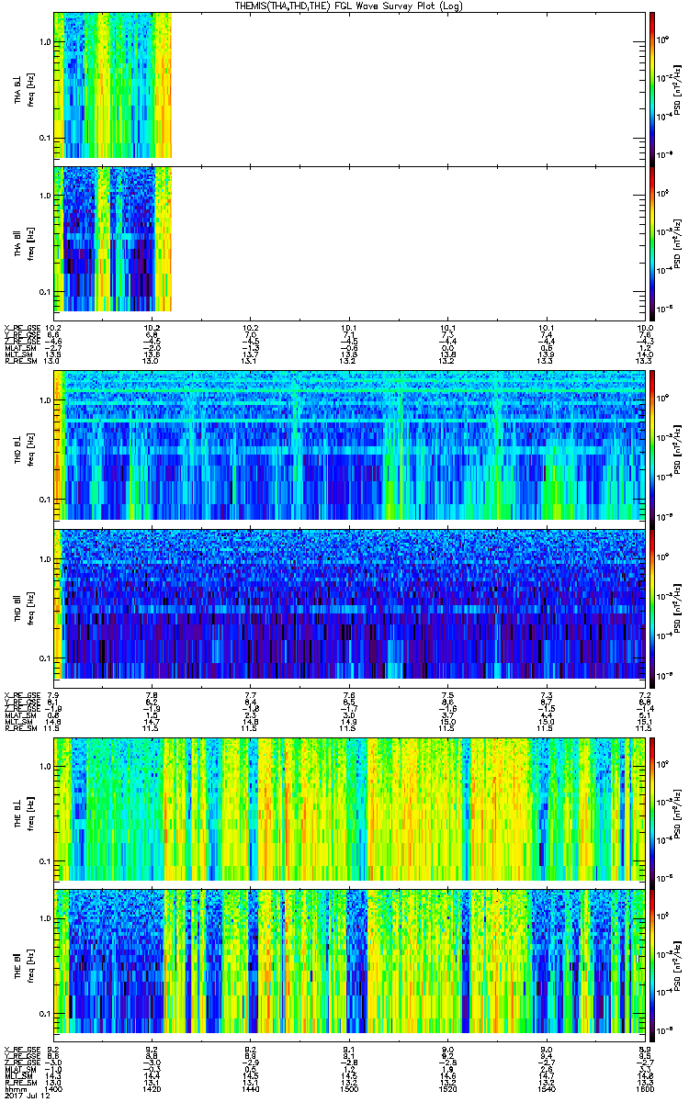Click the 1400 time tick label

53,1089
